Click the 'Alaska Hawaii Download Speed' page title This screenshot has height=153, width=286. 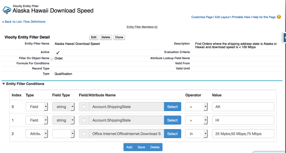[x=53, y=11]
